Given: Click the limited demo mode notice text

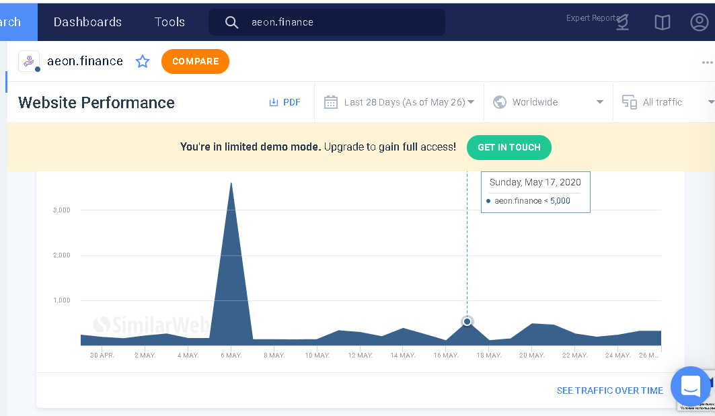Looking at the screenshot, I should click(x=318, y=147).
